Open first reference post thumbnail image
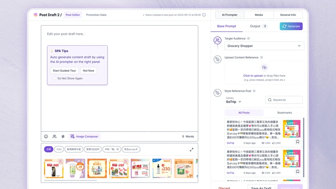 tap(291, 129)
